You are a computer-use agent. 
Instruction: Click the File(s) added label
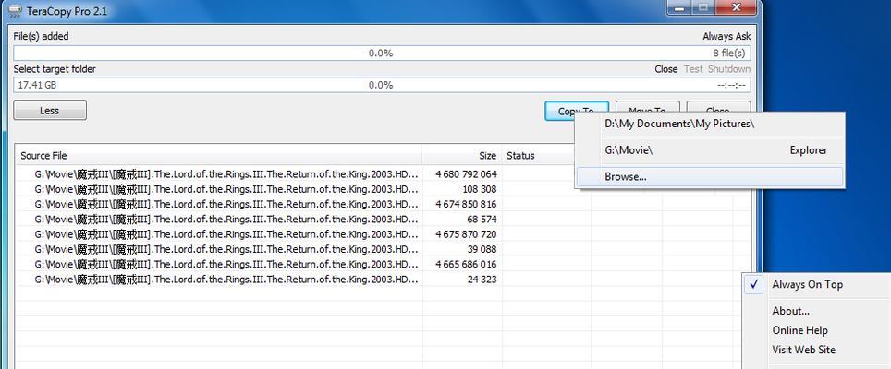[41, 36]
